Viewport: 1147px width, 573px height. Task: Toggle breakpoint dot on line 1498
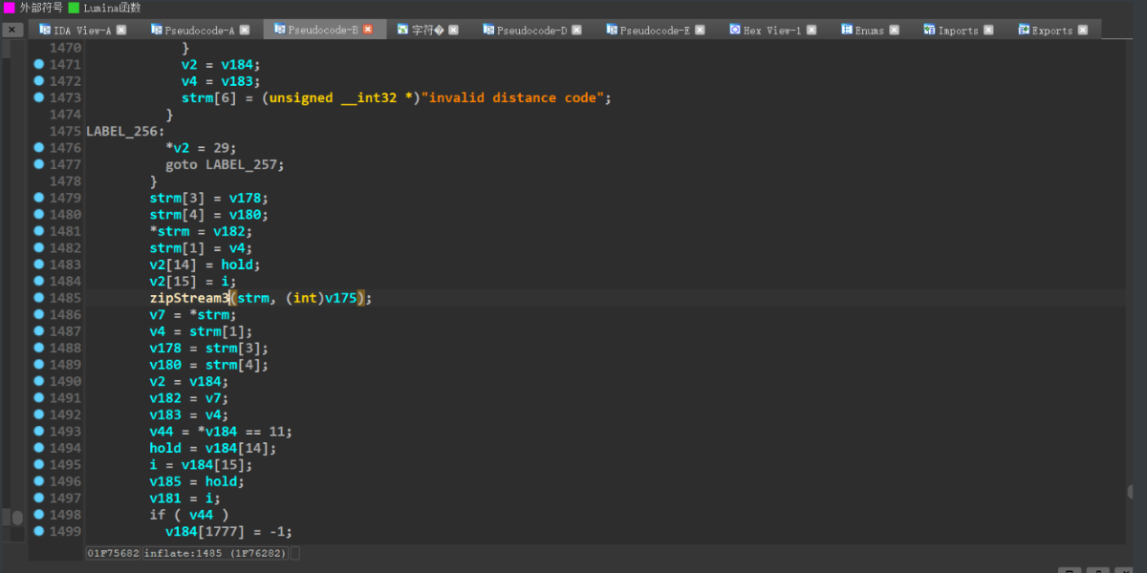tap(39, 515)
